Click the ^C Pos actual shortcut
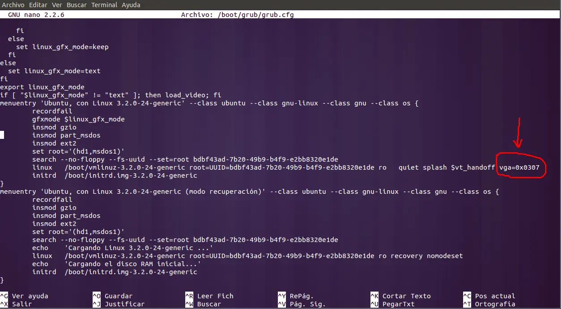Viewport: 562px width, 309px height. click(x=489, y=296)
